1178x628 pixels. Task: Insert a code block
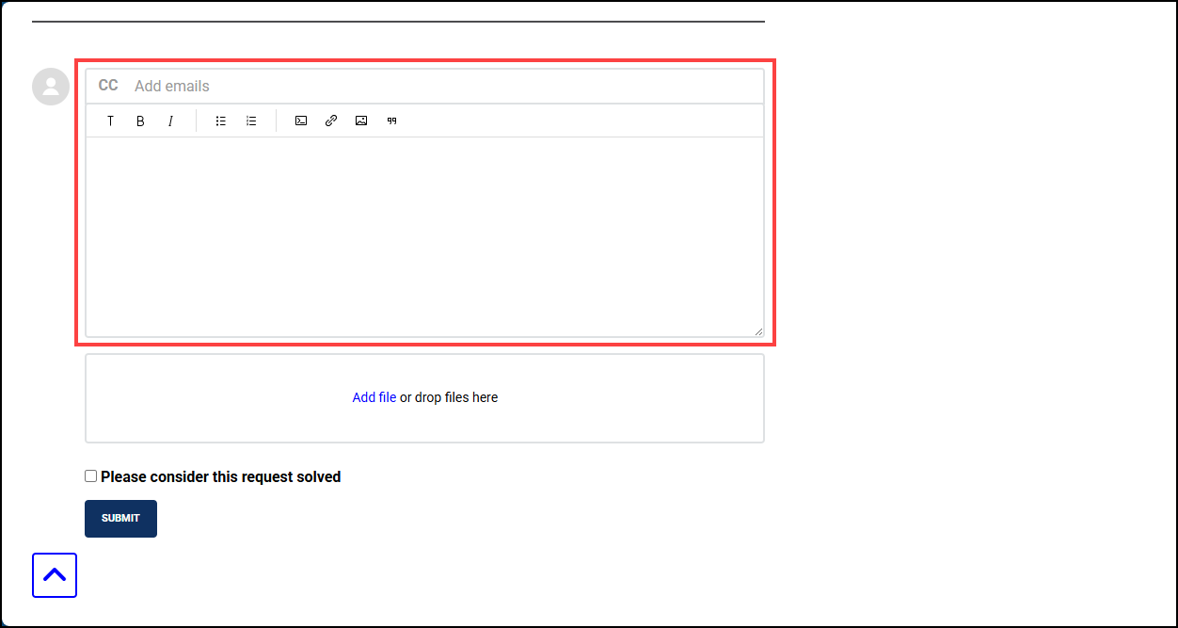[x=301, y=121]
